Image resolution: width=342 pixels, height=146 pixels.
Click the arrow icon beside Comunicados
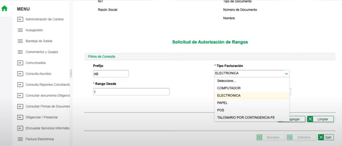point(20,63)
